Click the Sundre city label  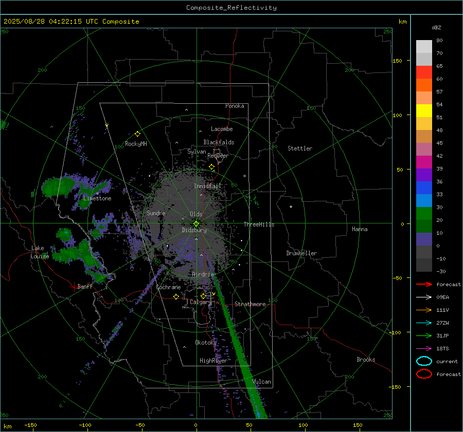(x=156, y=213)
